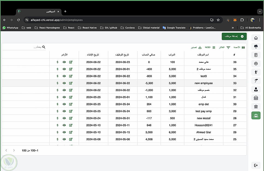Edit the emp det employee row
This screenshot has height=171, width=264.
(71, 104)
